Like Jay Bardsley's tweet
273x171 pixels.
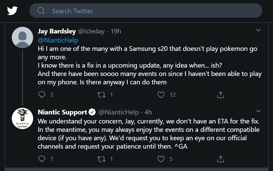point(161,95)
